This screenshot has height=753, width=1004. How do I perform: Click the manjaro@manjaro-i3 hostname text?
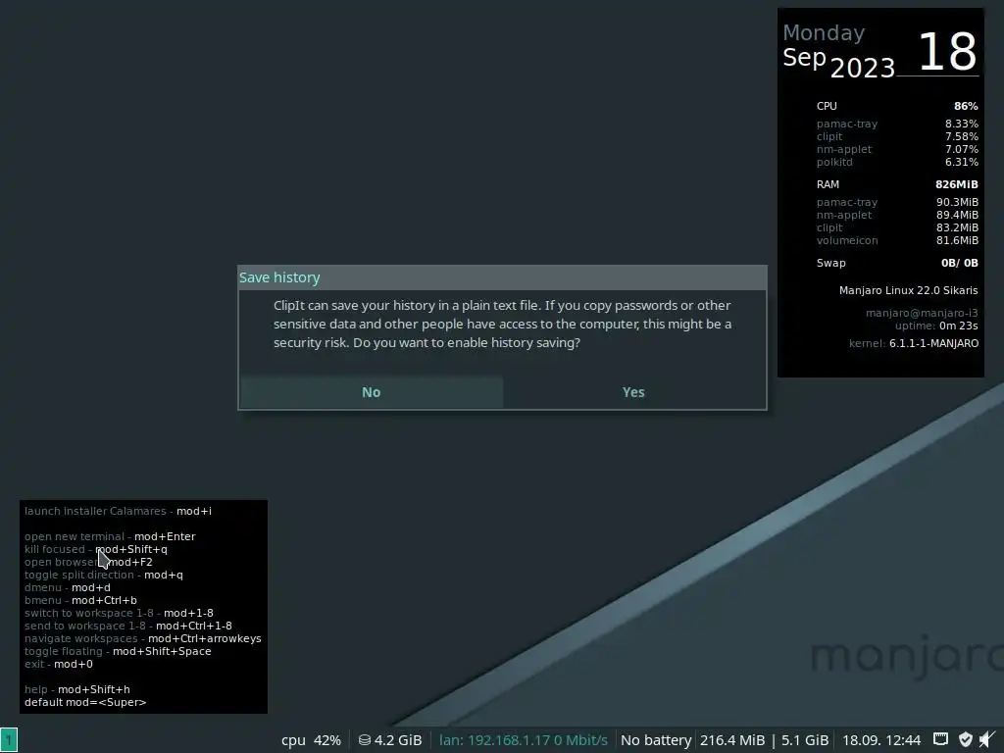[x=922, y=313]
